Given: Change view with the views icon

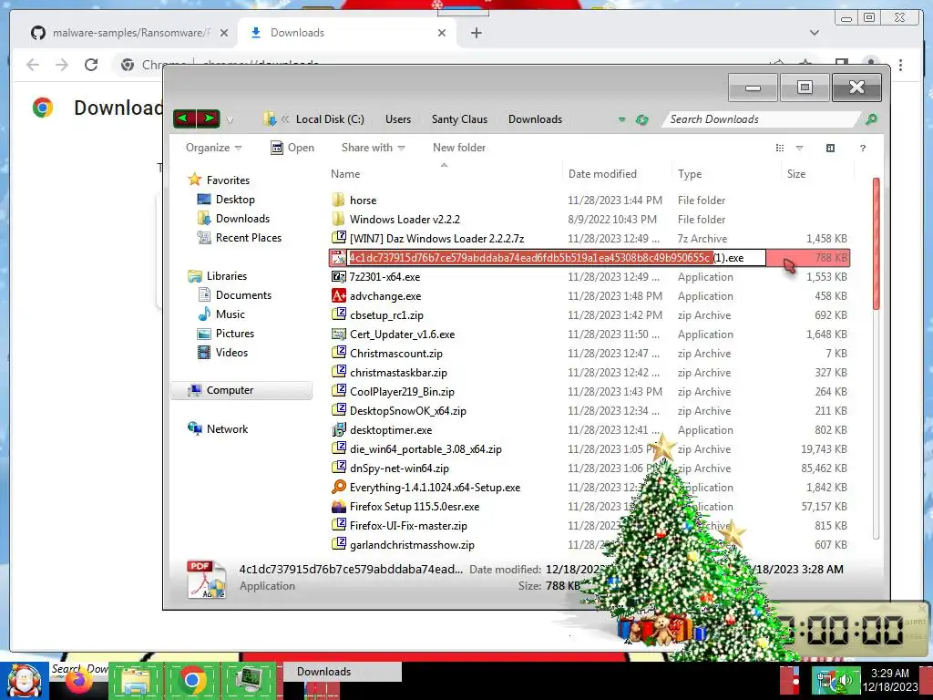Looking at the screenshot, I should pyautogui.click(x=780, y=148).
